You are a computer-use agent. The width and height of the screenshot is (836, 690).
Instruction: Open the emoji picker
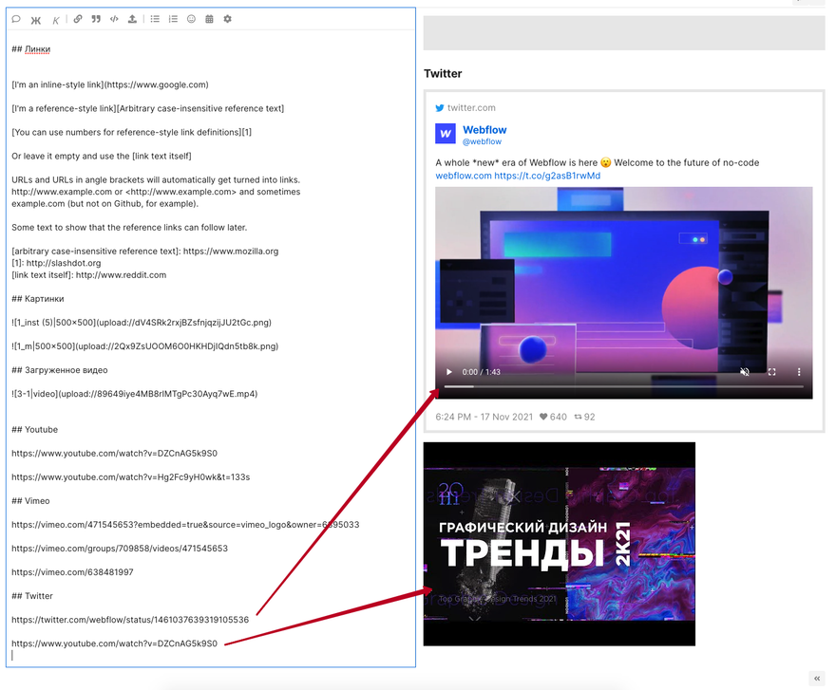click(191, 19)
